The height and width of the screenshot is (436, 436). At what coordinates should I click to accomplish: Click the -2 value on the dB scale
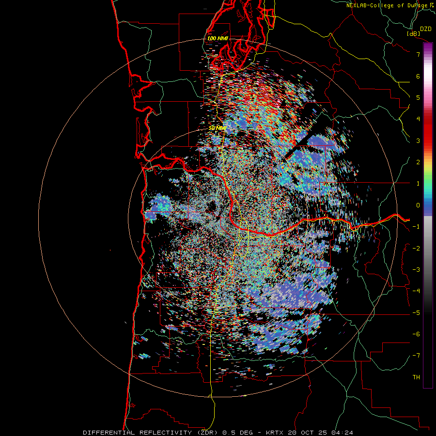(x=416, y=249)
